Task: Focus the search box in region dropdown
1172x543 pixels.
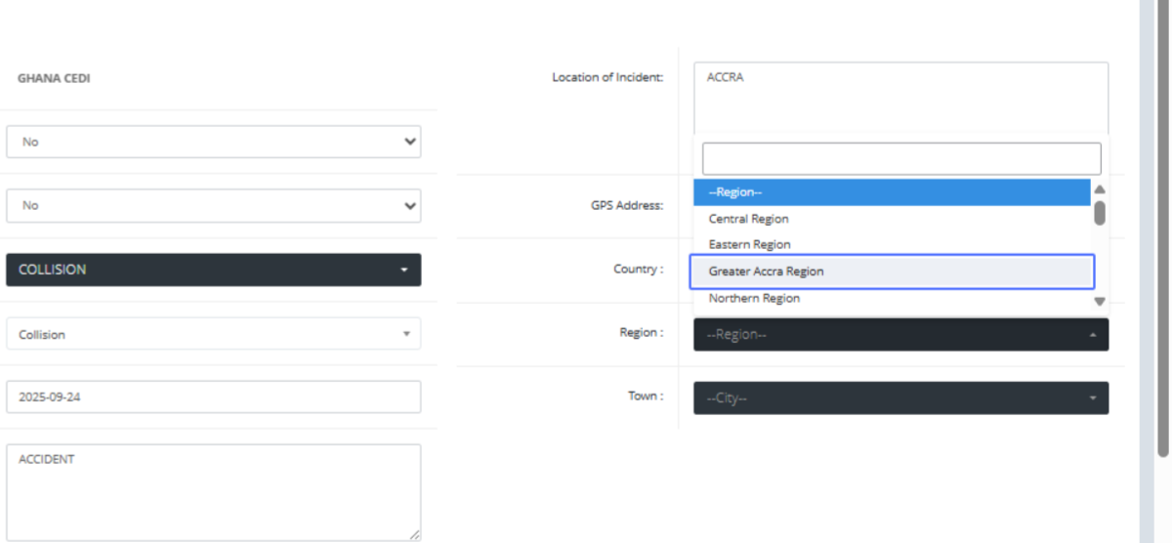Action: pos(900,159)
